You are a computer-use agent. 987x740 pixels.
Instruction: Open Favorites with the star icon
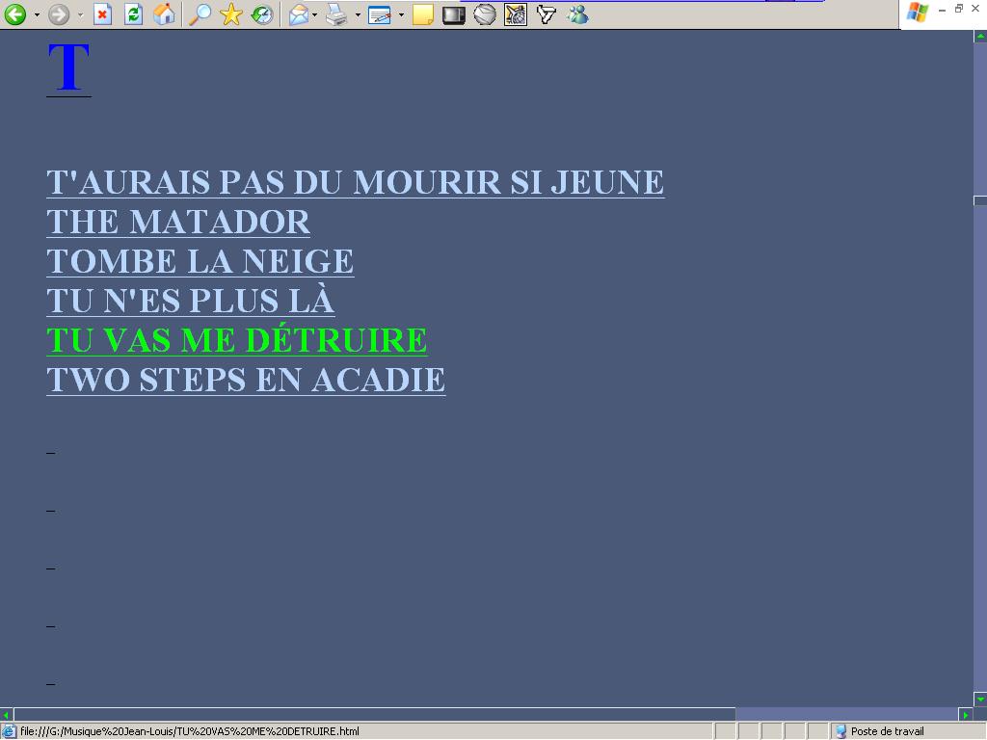tap(231, 13)
